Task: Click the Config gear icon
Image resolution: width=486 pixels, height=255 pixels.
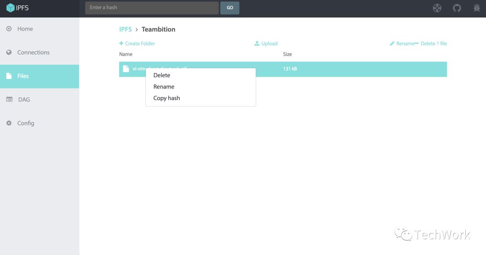Action: tap(9, 123)
